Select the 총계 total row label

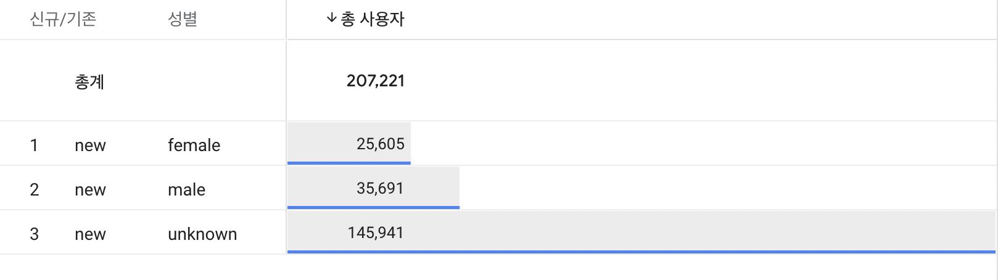pos(89,81)
